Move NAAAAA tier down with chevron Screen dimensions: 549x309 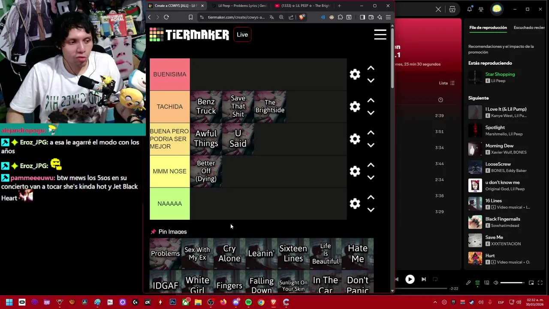[x=371, y=210]
